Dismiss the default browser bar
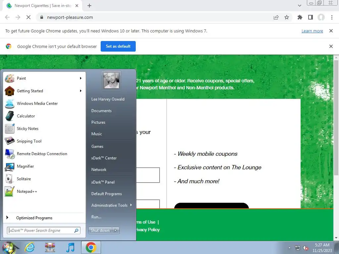Screen dimensions: 339x254 click(x=331, y=46)
